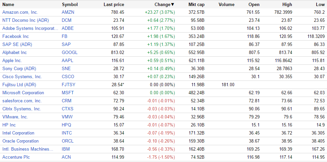Click the Mkt cap column header
Screen dimensions: 327x162
coord(197,5)
